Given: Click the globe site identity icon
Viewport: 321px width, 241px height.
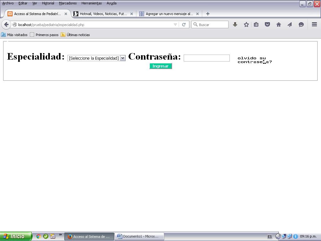Looking at the screenshot, I should pyautogui.click(x=14, y=25).
